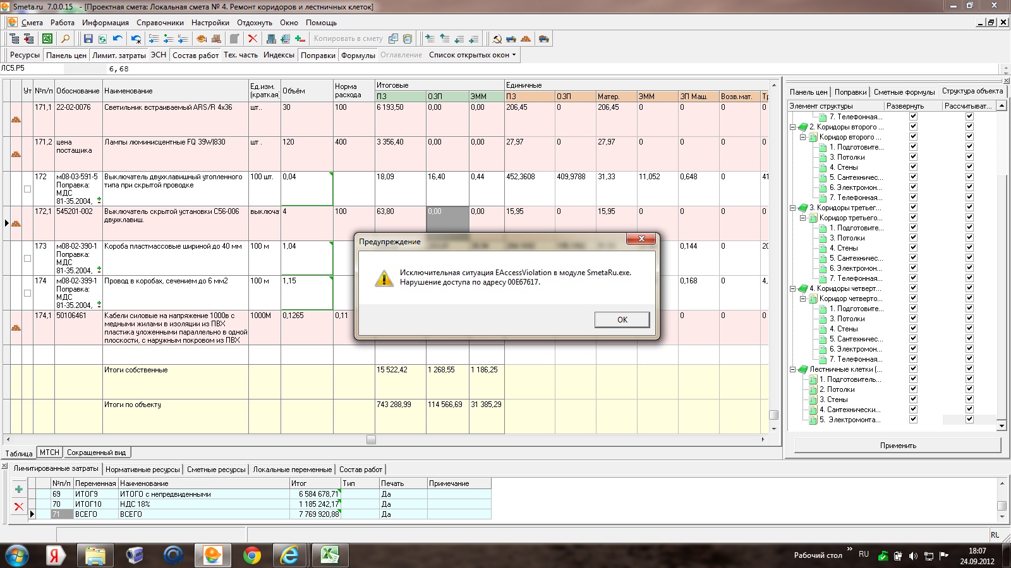Click the Save diskette icon in toolbar
The height and width of the screenshot is (568, 1011).
[x=88, y=38]
